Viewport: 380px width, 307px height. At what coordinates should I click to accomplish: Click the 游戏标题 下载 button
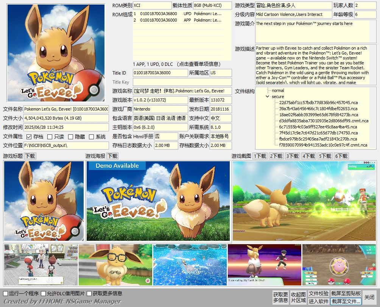[30, 156]
